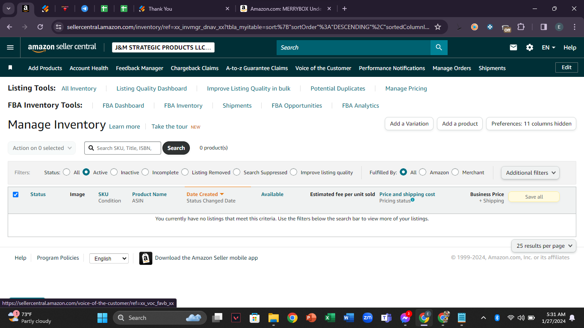Click the Add a Variation button
The height and width of the screenshot is (328, 584).
[409, 123]
